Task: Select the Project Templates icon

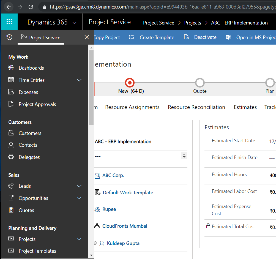Action: click(x=11, y=251)
